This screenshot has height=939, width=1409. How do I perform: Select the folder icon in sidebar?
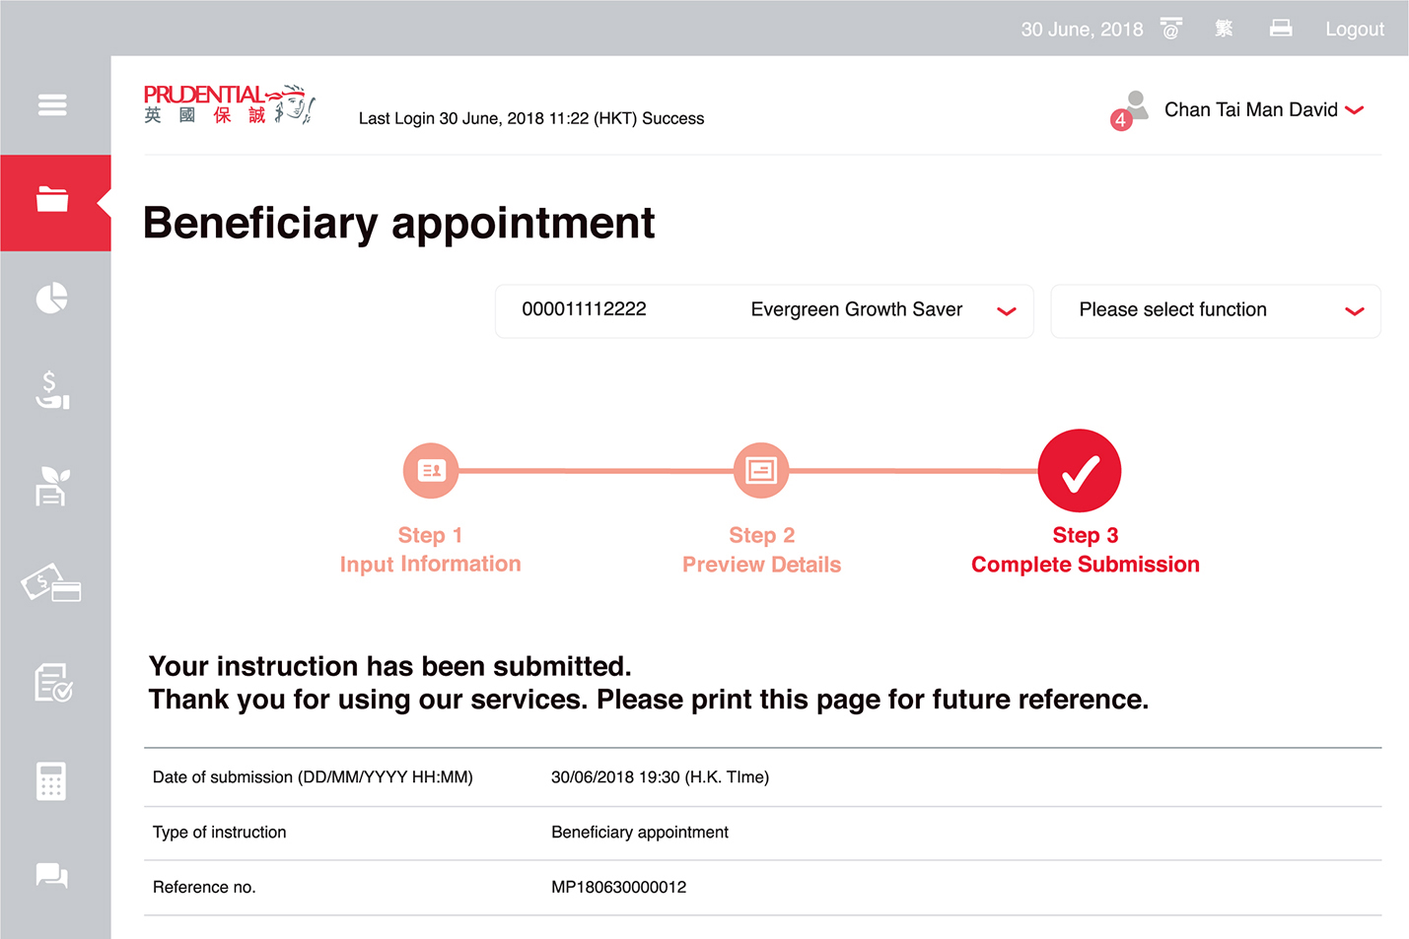point(52,200)
